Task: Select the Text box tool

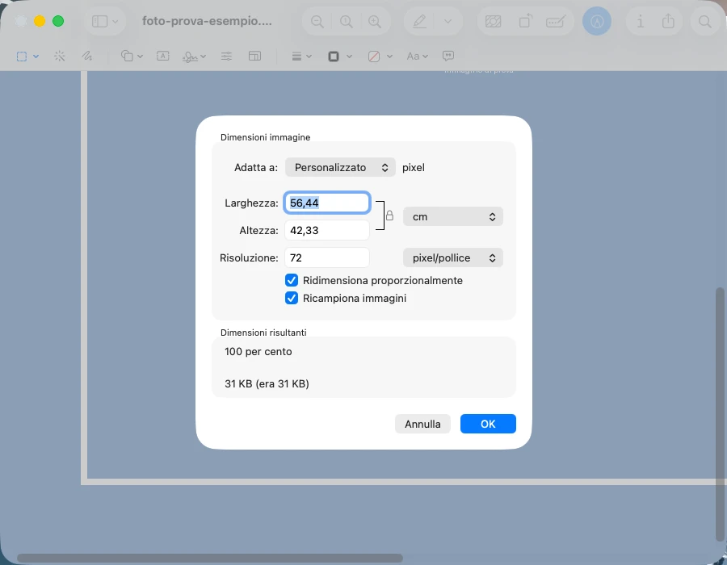Action: click(x=162, y=56)
